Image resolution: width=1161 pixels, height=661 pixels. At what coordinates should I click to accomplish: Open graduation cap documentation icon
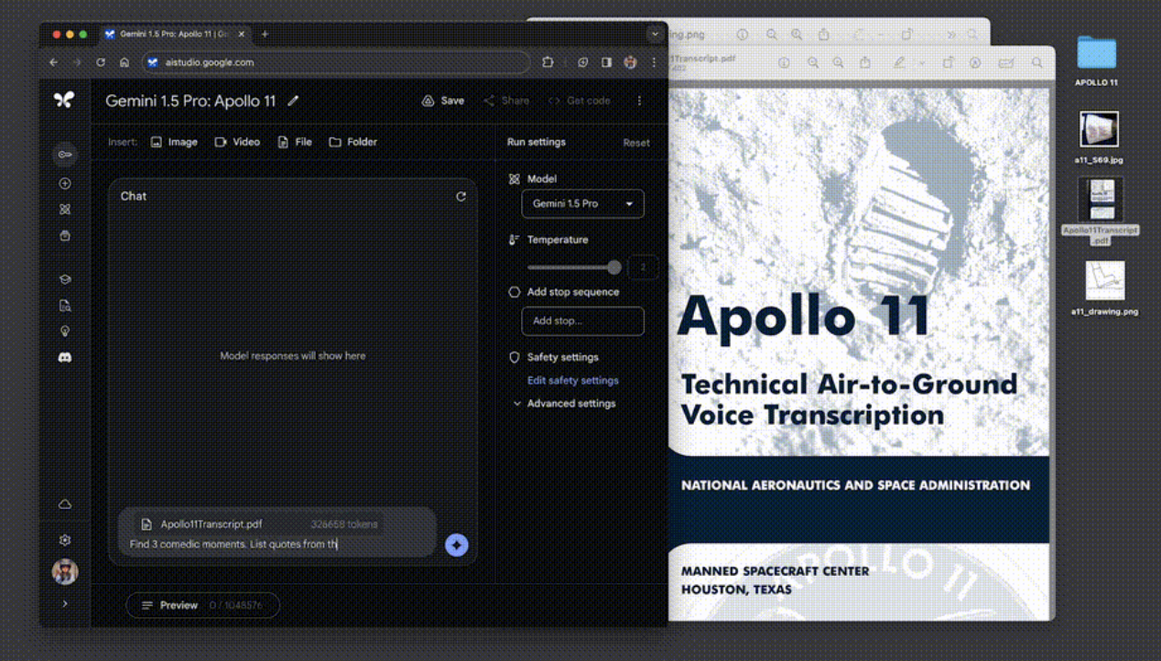pos(65,279)
